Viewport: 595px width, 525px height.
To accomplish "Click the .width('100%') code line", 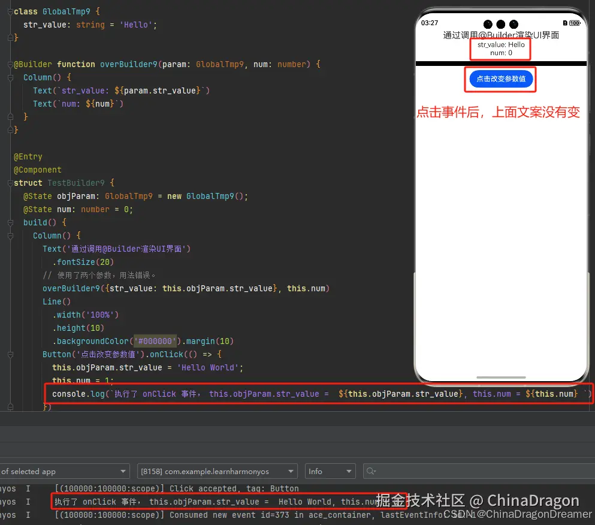I will (x=85, y=315).
